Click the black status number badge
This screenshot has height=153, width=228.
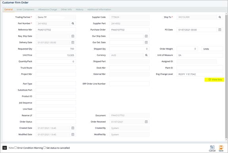point(4,148)
